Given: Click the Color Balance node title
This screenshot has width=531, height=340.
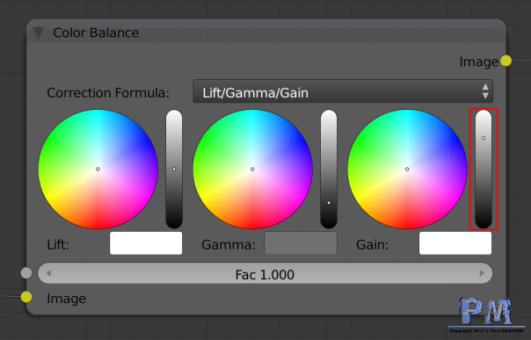Looking at the screenshot, I should 96,33.
